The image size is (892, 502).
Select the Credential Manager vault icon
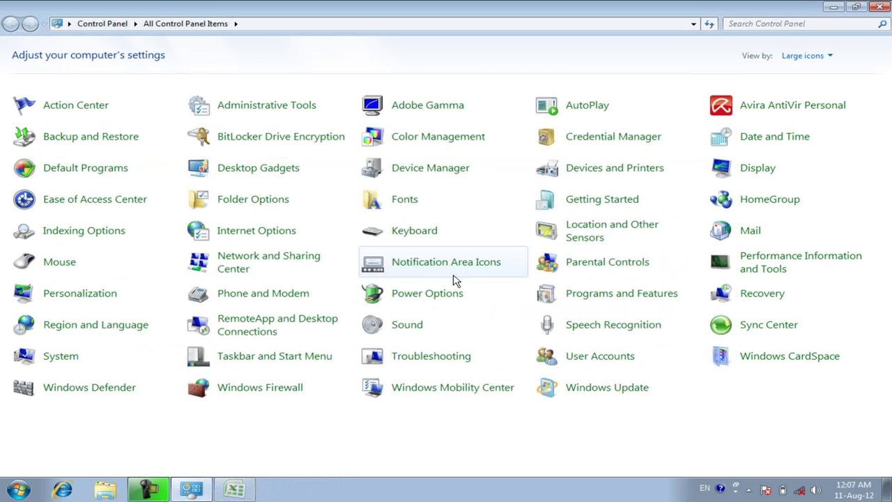pos(547,137)
